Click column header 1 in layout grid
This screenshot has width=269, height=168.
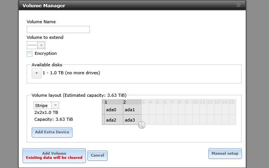click(x=114, y=102)
